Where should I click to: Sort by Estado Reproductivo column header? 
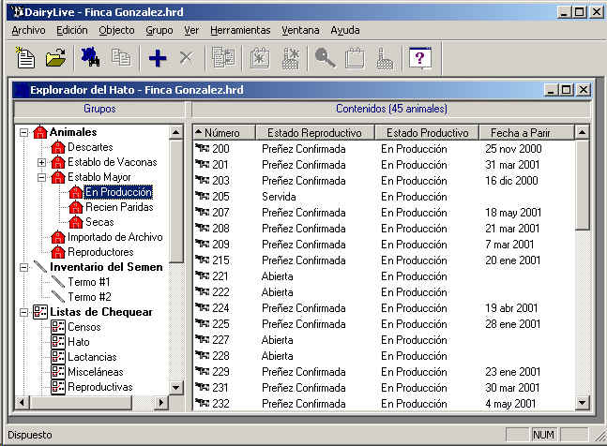[x=315, y=132]
